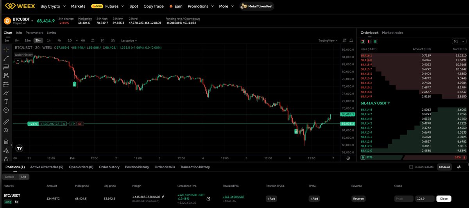
Task: Select the 15m timeframe
Action: pos(27,41)
